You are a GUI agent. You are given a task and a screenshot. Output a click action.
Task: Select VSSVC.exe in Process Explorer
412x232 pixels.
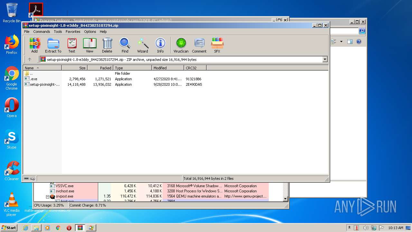click(x=64, y=186)
